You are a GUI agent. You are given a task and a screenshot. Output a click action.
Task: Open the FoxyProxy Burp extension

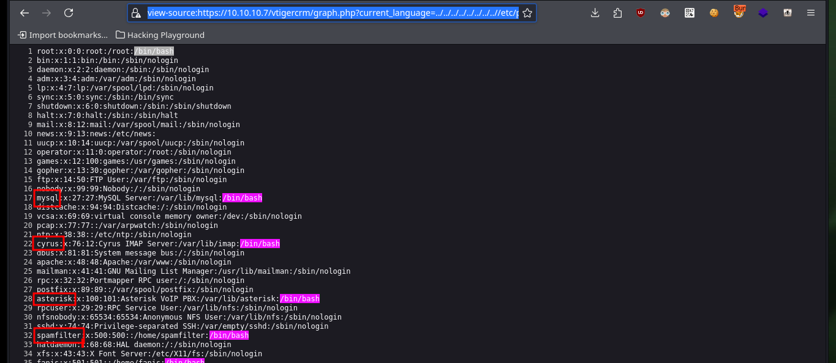click(x=739, y=12)
